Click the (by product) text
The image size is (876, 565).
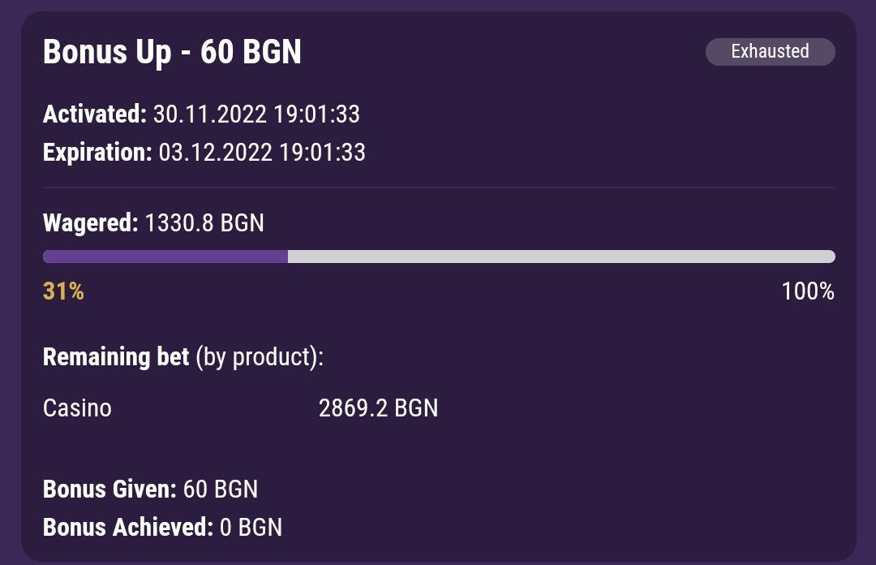pyautogui.click(x=259, y=356)
